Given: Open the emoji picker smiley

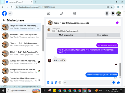Looking at the screenshot, I should (x=113, y=83).
